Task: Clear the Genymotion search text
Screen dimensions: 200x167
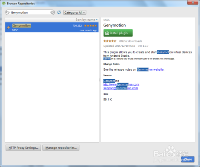Action: pos(52,12)
